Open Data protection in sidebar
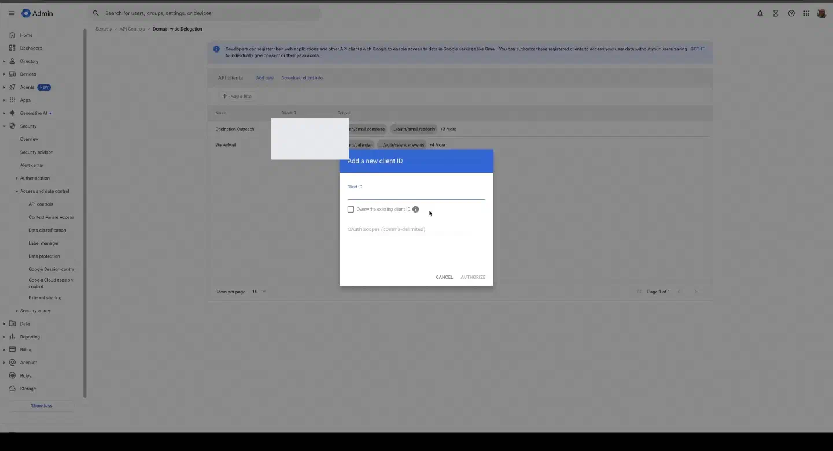The height and width of the screenshot is (451, 833). click(44, 256)
